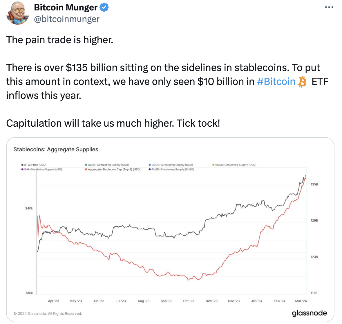Click the blue verified badge icon

coord(104,8)
